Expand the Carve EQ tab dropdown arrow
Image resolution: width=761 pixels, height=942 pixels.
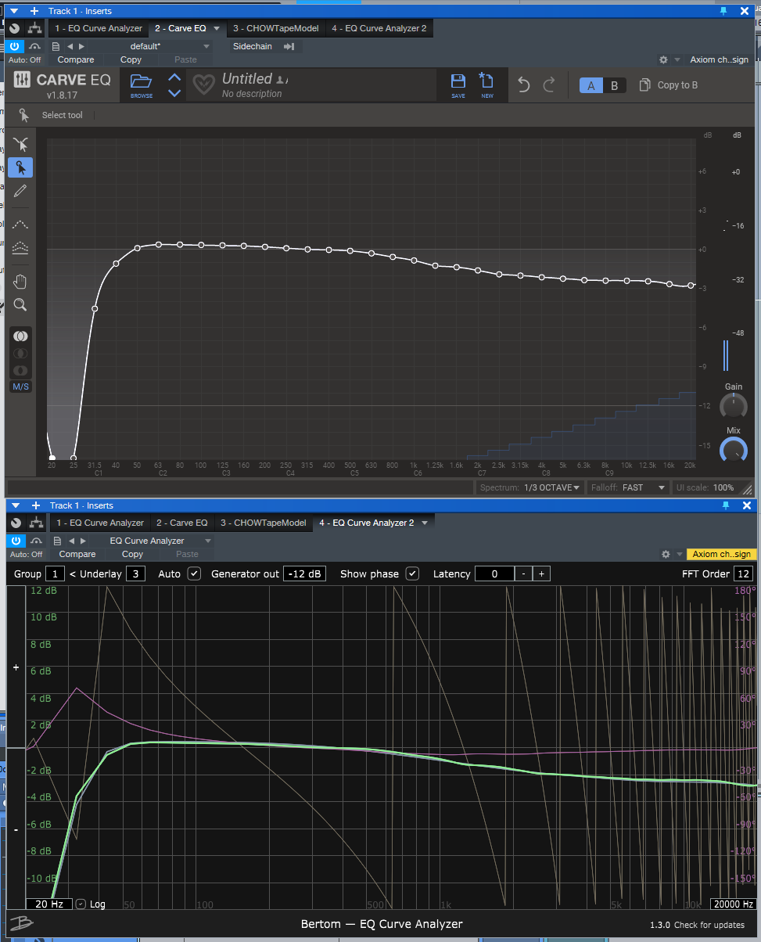coord(217,28)
